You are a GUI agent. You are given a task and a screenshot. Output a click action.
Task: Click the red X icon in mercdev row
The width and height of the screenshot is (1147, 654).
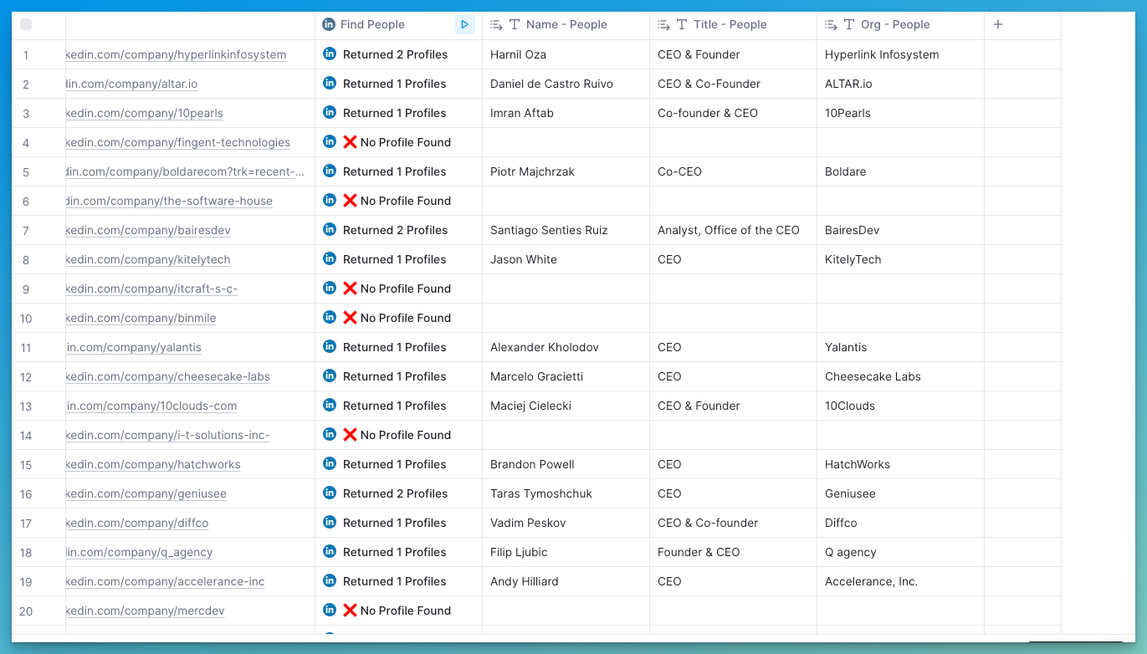(350, 611)
